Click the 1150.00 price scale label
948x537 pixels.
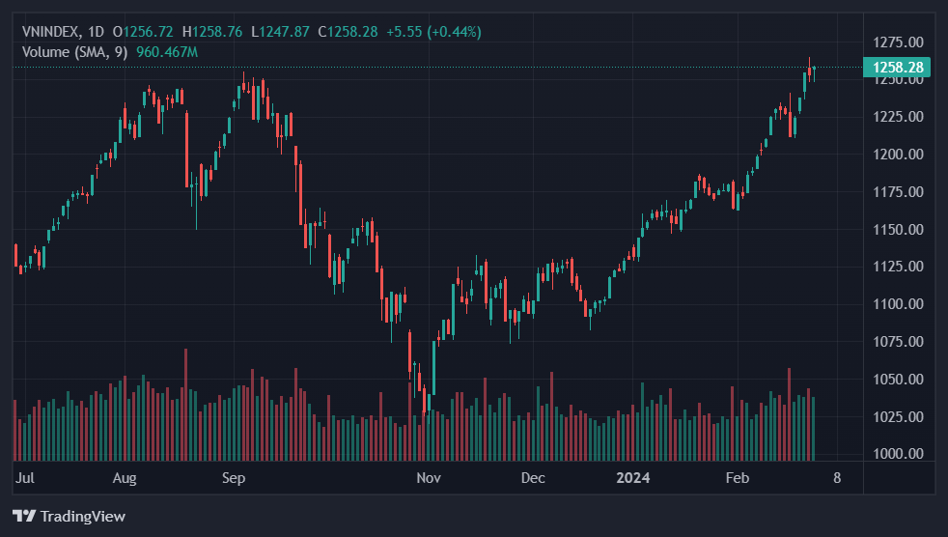(x=899, y=229)
